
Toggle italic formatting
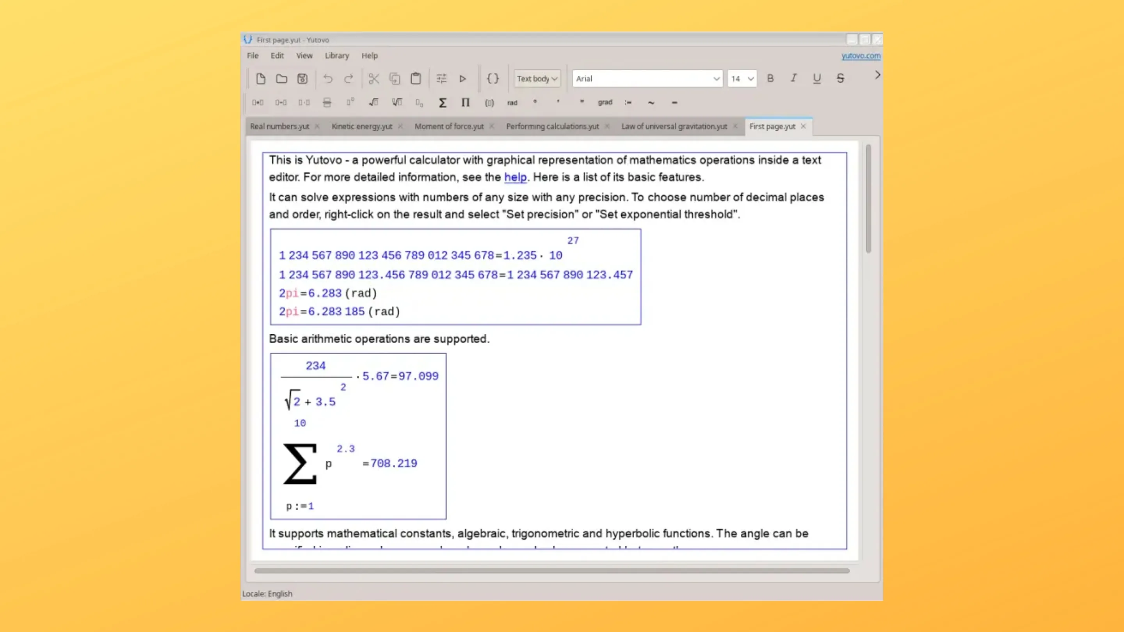(794, 78)
